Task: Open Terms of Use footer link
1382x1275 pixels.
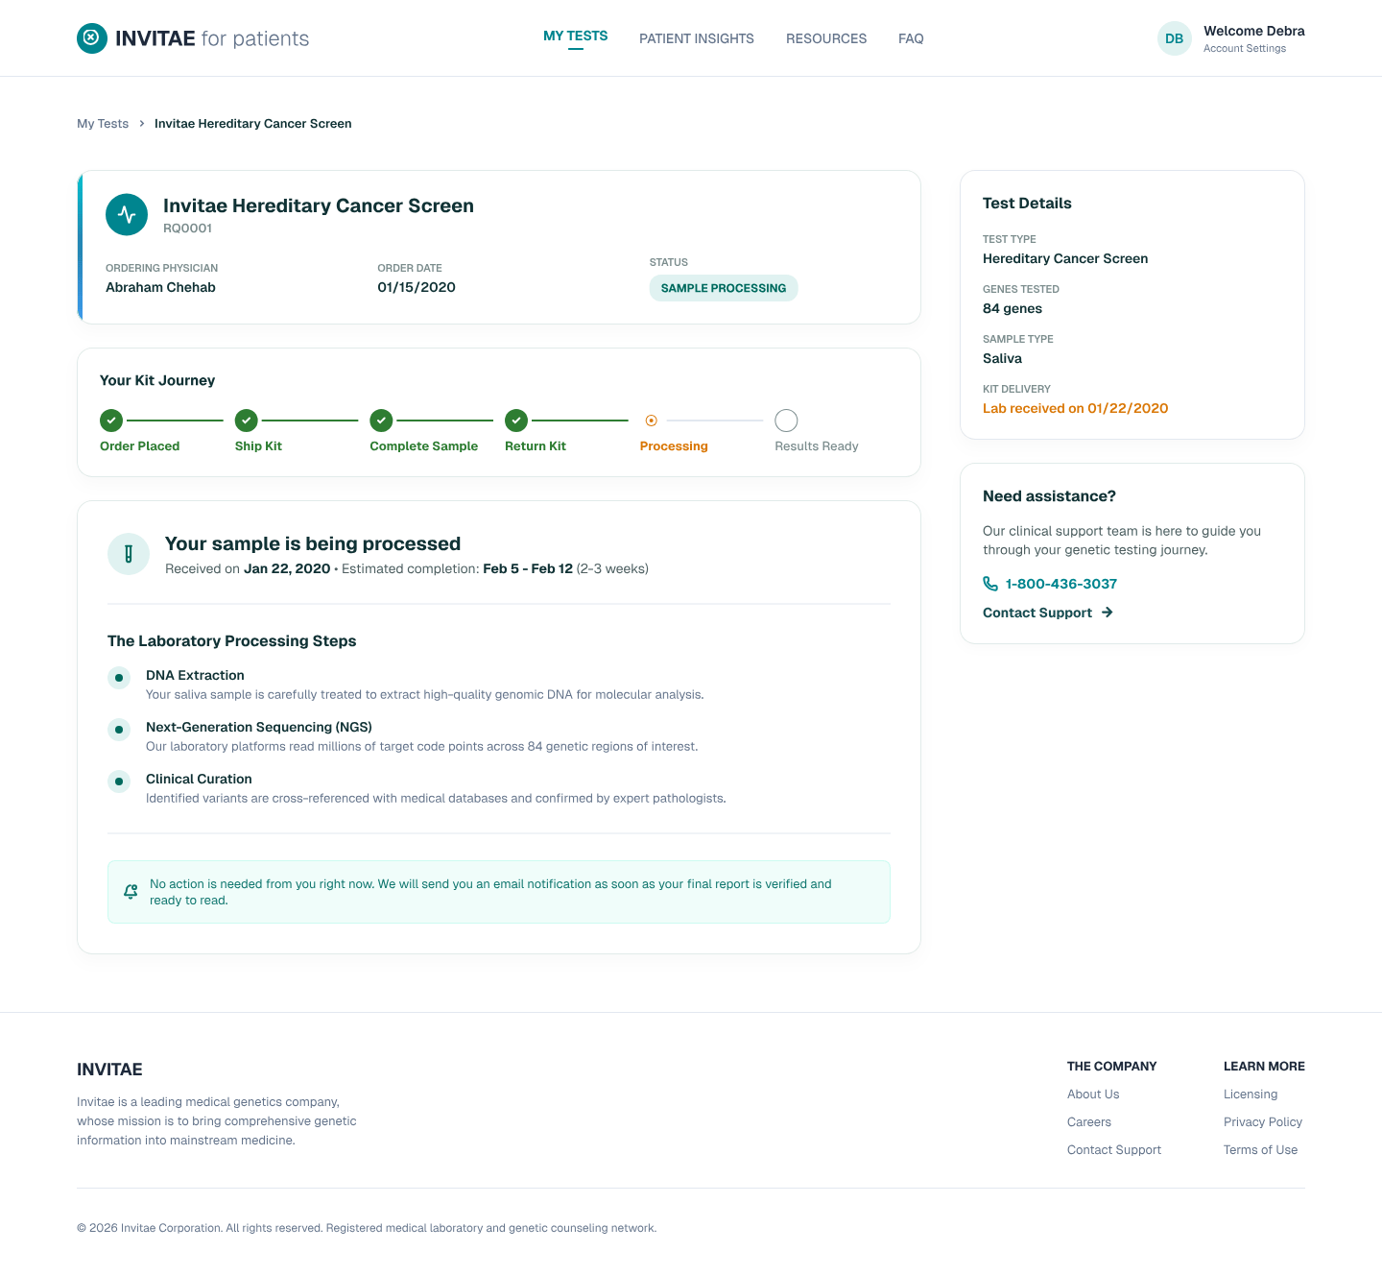Action: (x=1260, y=1150)
